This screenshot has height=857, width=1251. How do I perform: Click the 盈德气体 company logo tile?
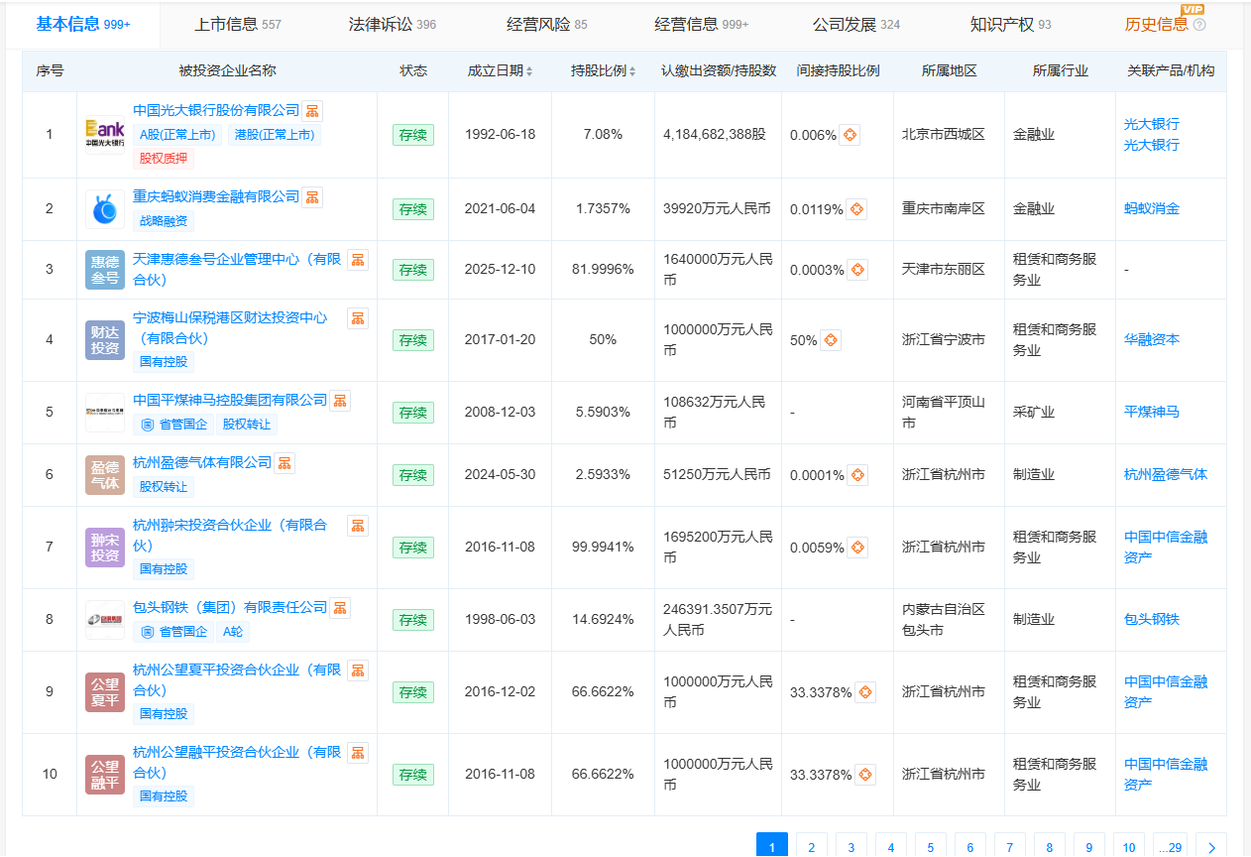tap(105, 475)
